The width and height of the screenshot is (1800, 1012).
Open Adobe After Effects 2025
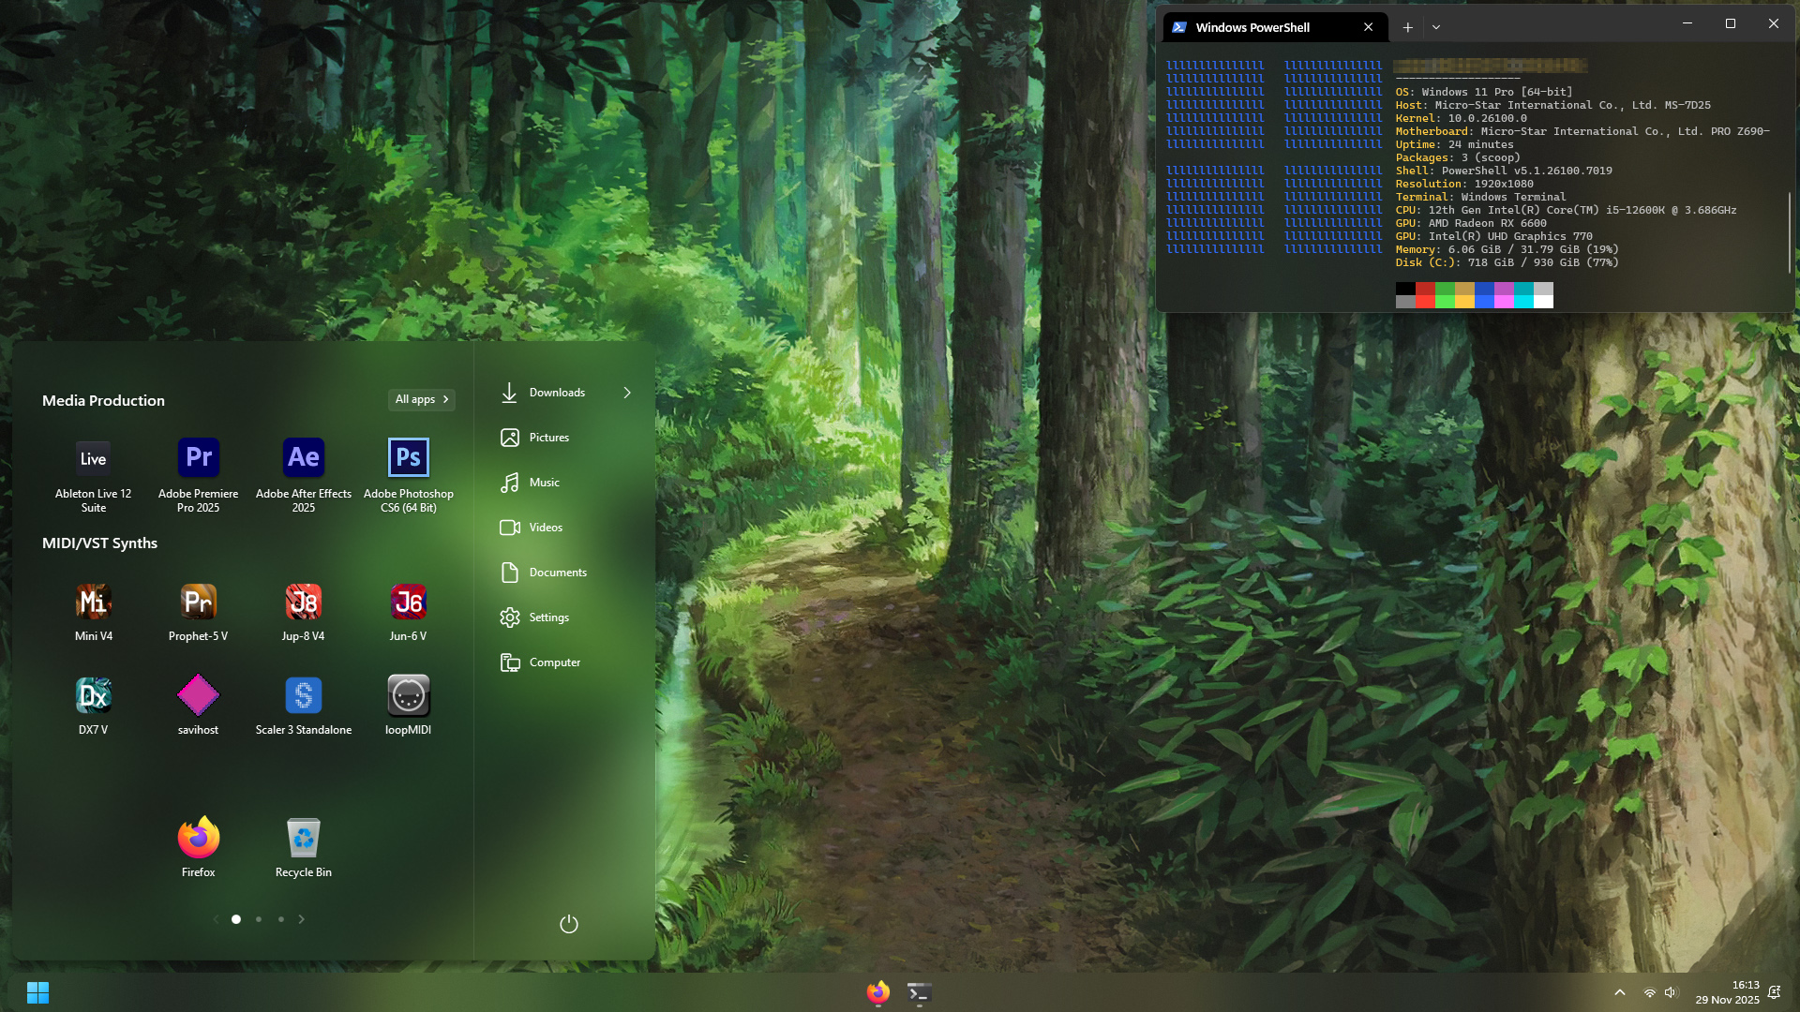(303, 458)
